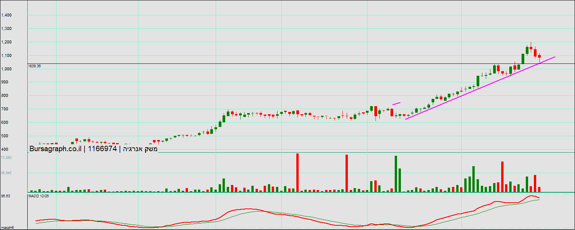Select the long magenta rising trend line
Viewport: 575px width, 230px height.
tap(480, 88)
